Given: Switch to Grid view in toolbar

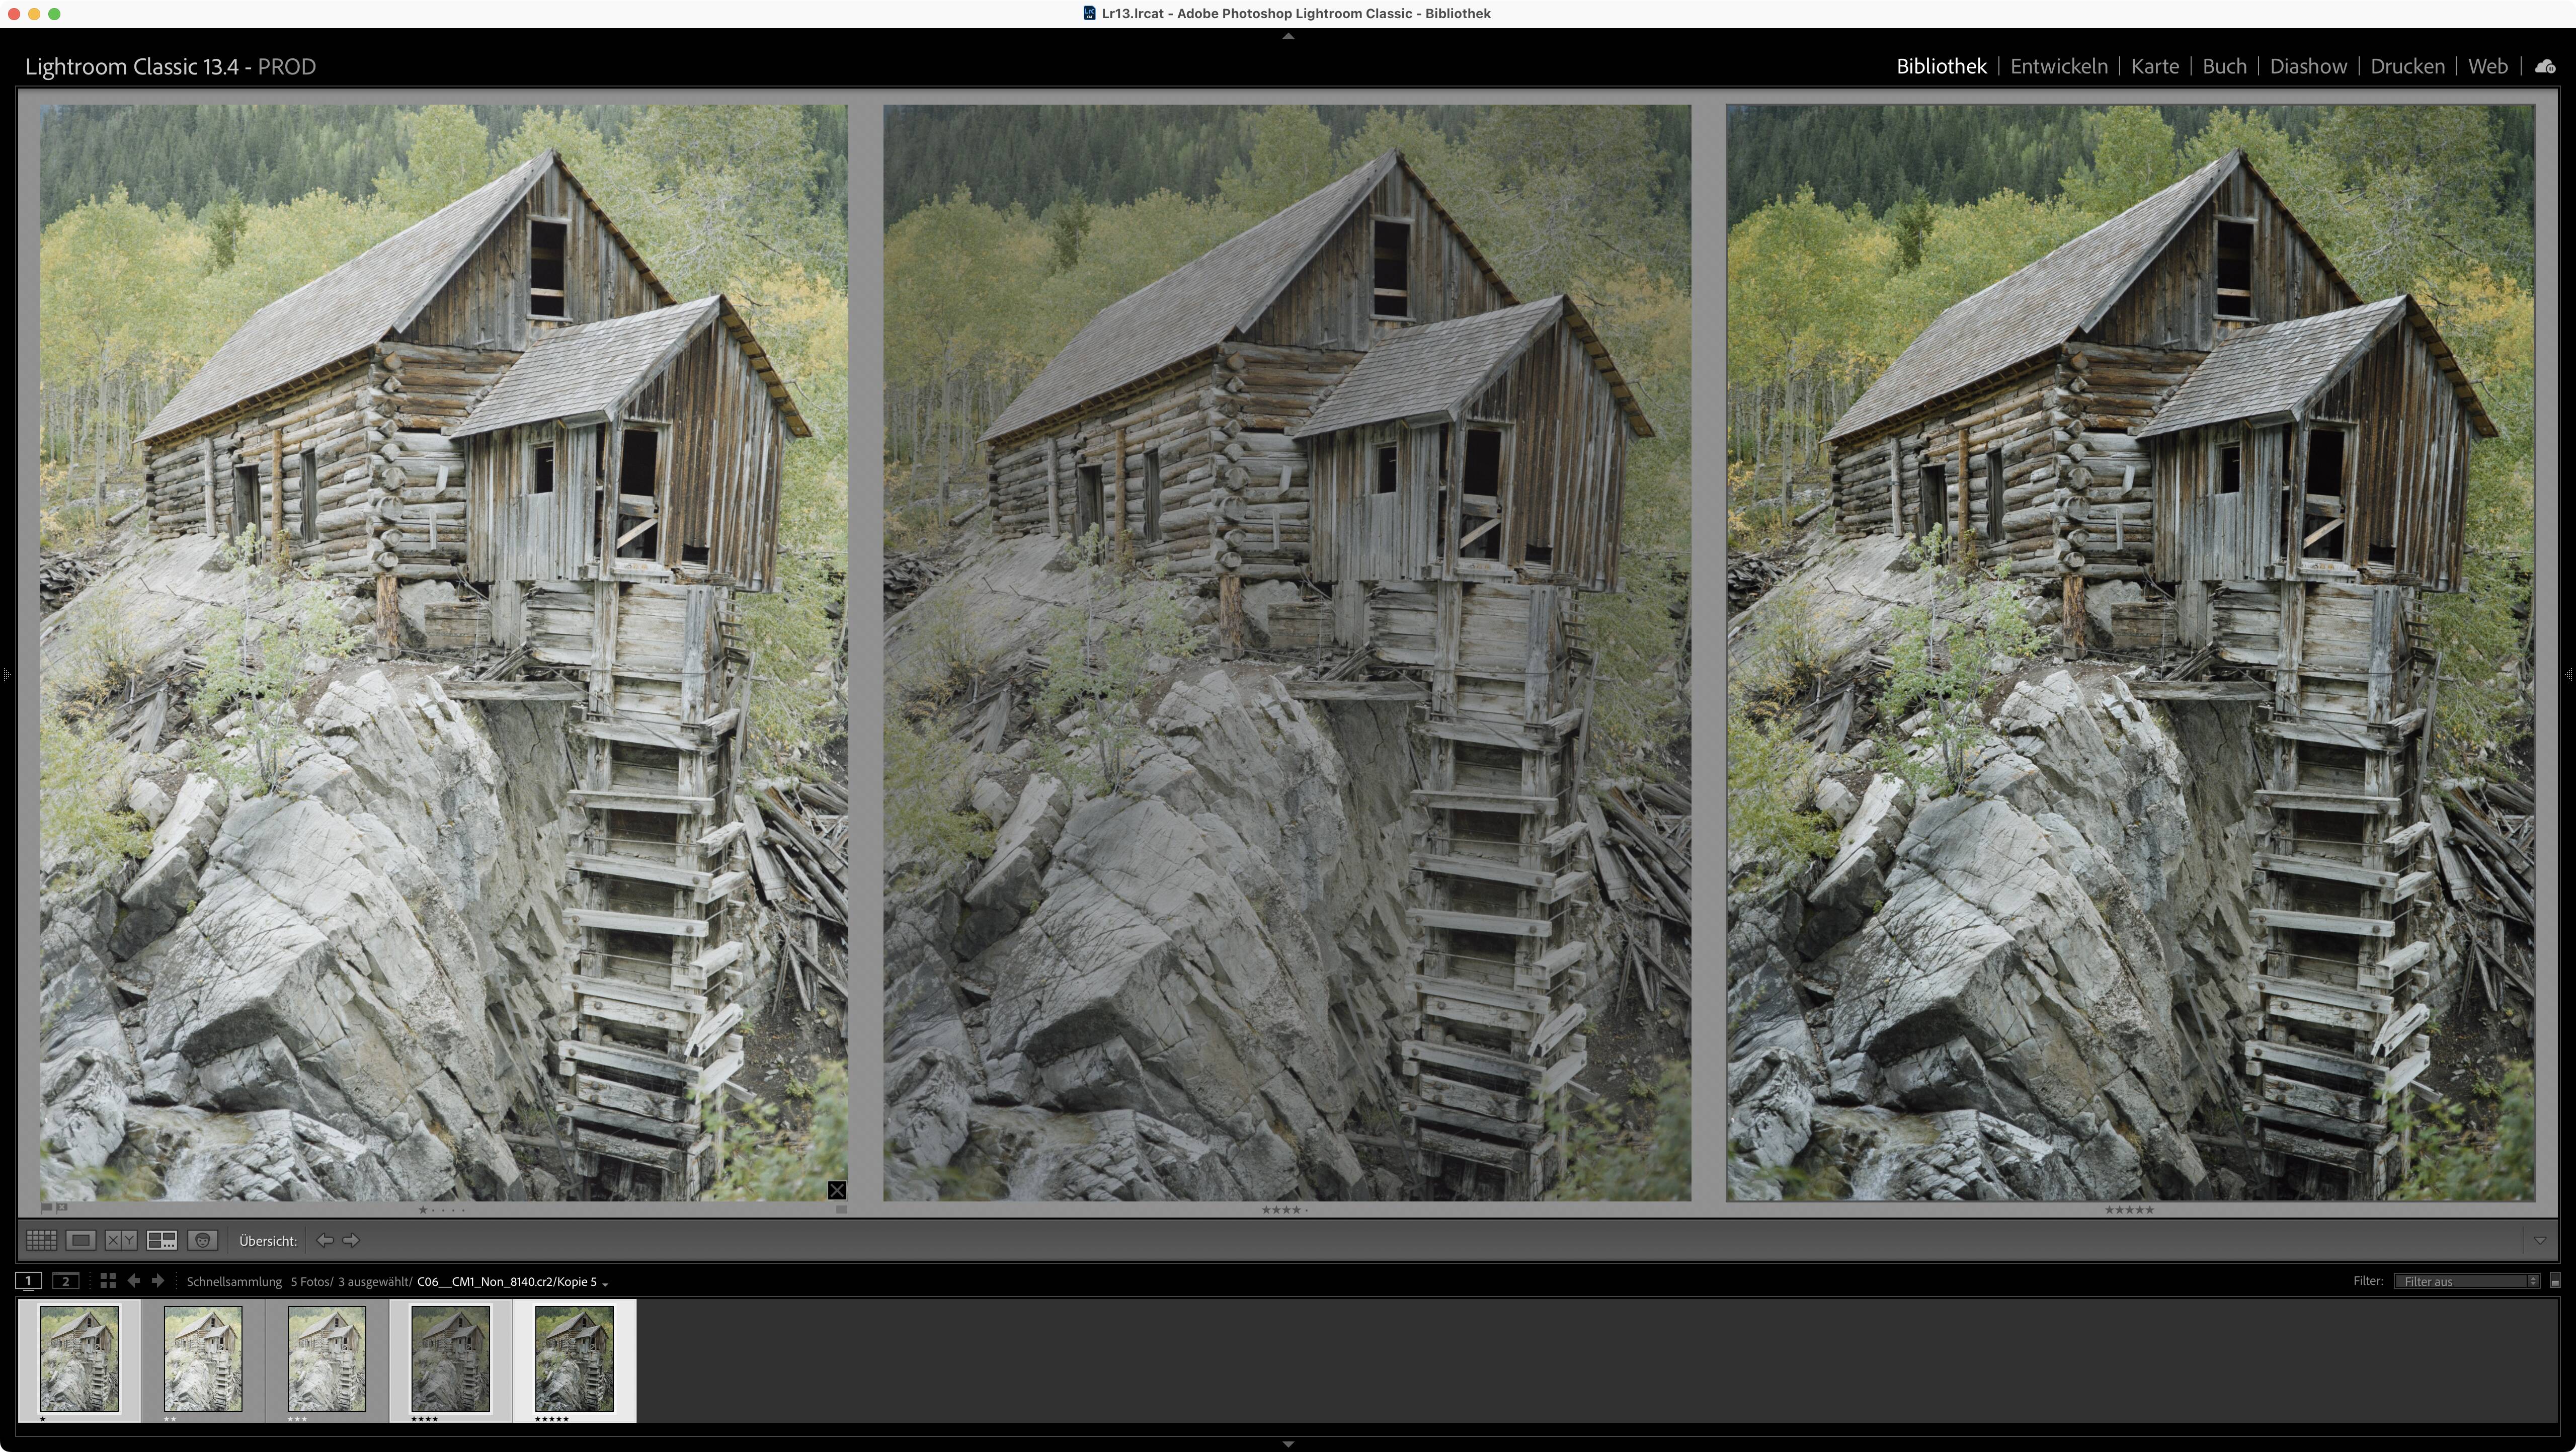Looking at the screenshot, I should coord(41,1240).
